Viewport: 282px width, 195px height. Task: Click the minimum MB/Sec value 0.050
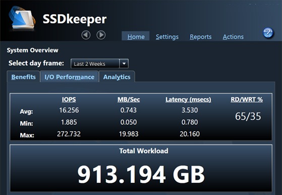tap(129, 122)
